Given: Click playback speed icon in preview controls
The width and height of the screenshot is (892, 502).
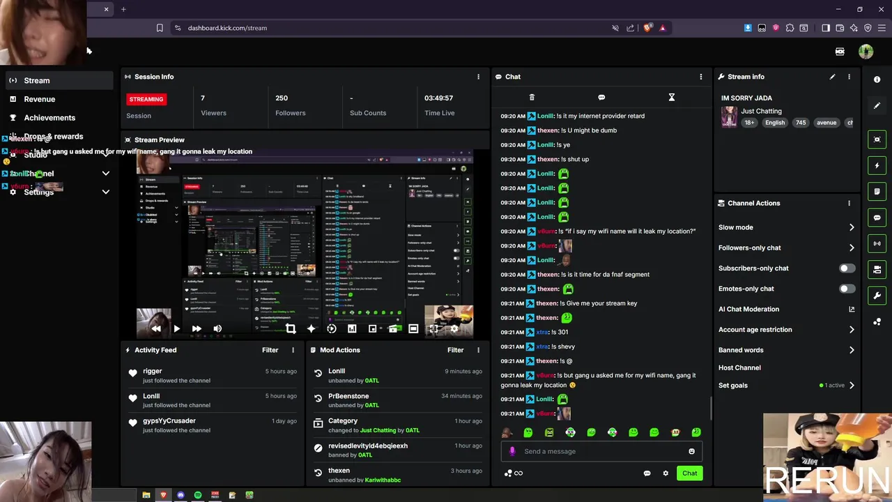Looking at the screenshot, I should pyautogui.click(x=332, y=328).
